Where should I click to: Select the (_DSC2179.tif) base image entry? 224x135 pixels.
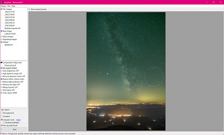pyautogui.click(x=10, y=34)
